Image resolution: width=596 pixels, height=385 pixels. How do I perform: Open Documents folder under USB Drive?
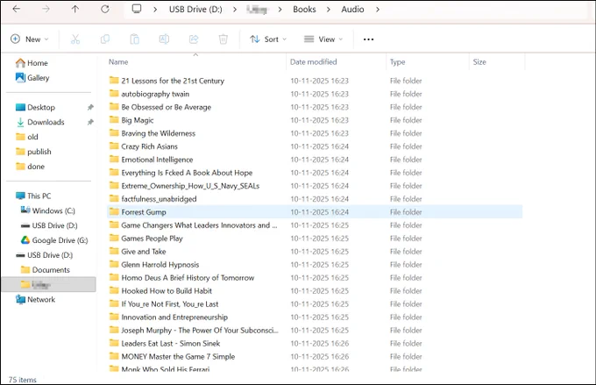point(46,270)
